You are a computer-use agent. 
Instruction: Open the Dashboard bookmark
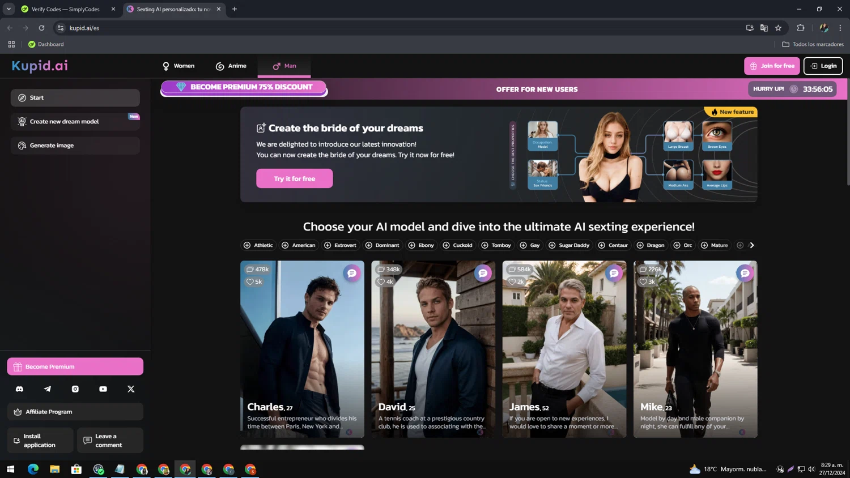point(46,44)
